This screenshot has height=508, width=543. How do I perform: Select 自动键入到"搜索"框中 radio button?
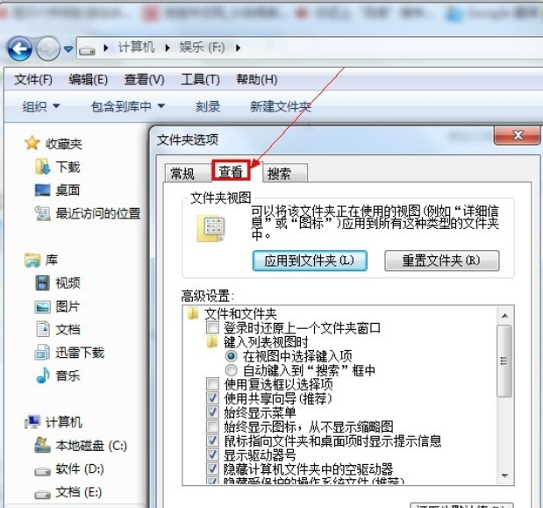coord(231,370)
